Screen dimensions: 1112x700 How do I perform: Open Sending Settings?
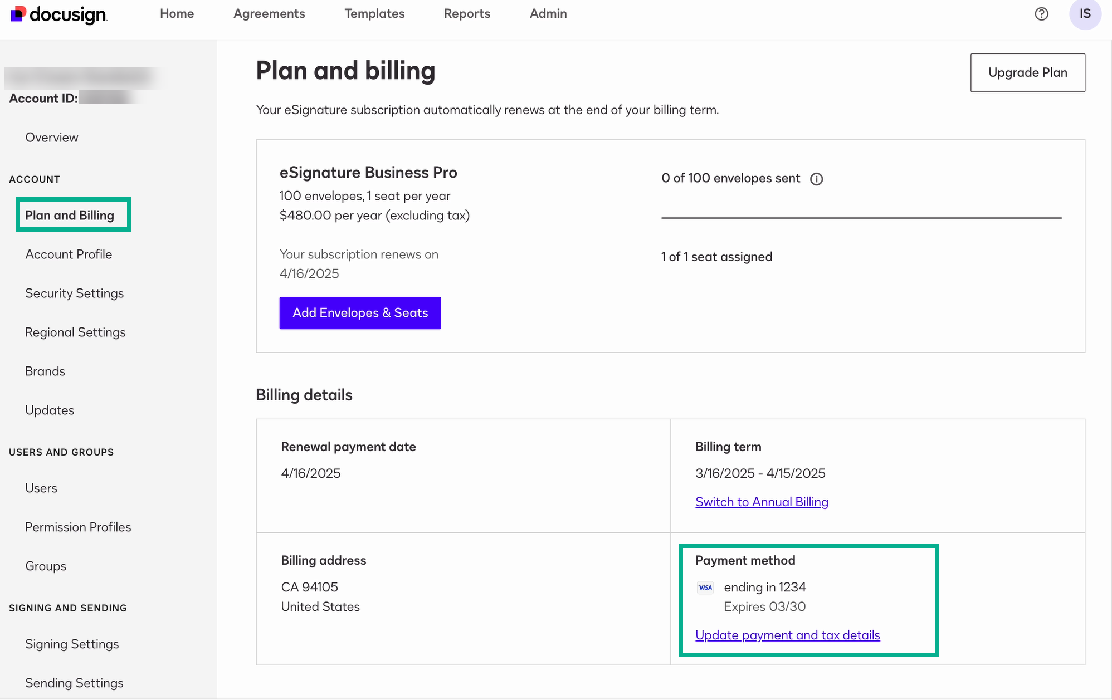click(74, 683)
